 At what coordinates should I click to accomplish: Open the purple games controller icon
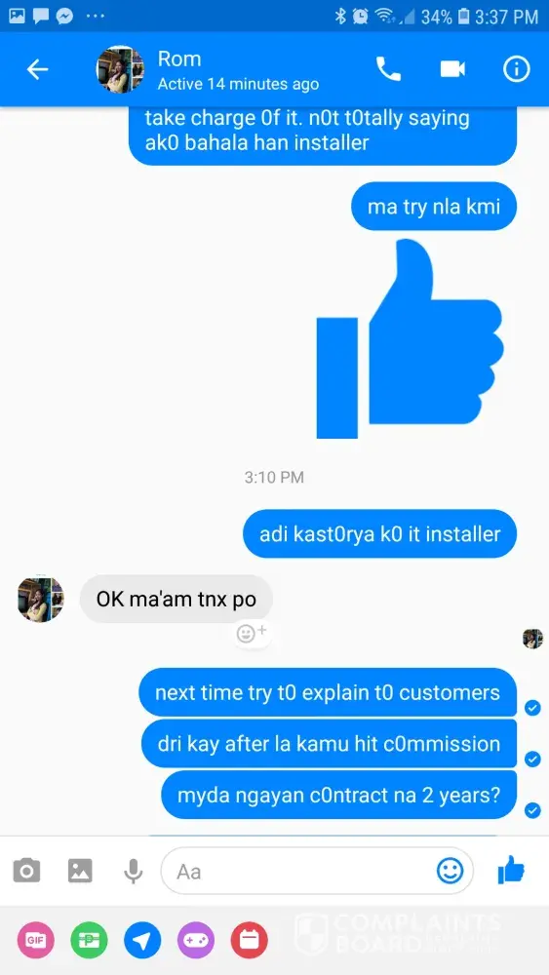[x=196, y=940]
